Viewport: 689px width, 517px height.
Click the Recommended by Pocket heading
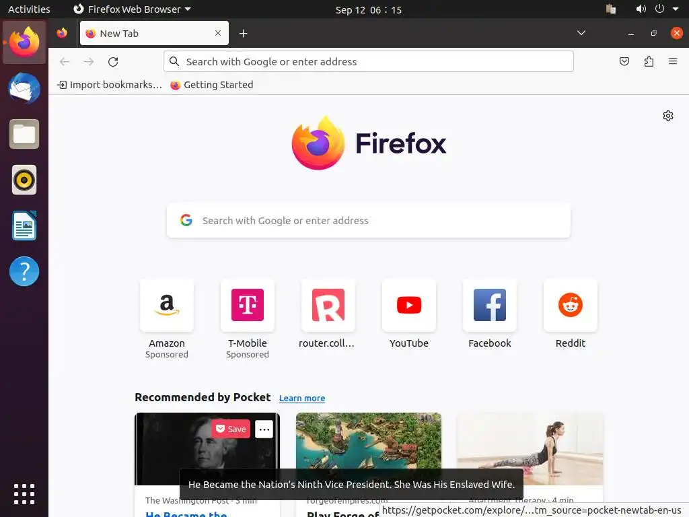pyautogui.click(x=203, y=397)
